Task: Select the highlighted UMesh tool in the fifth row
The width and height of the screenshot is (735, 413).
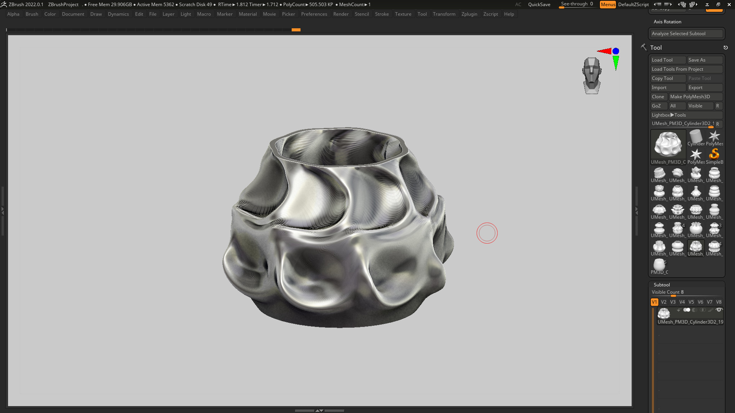Action: (696, 248)
